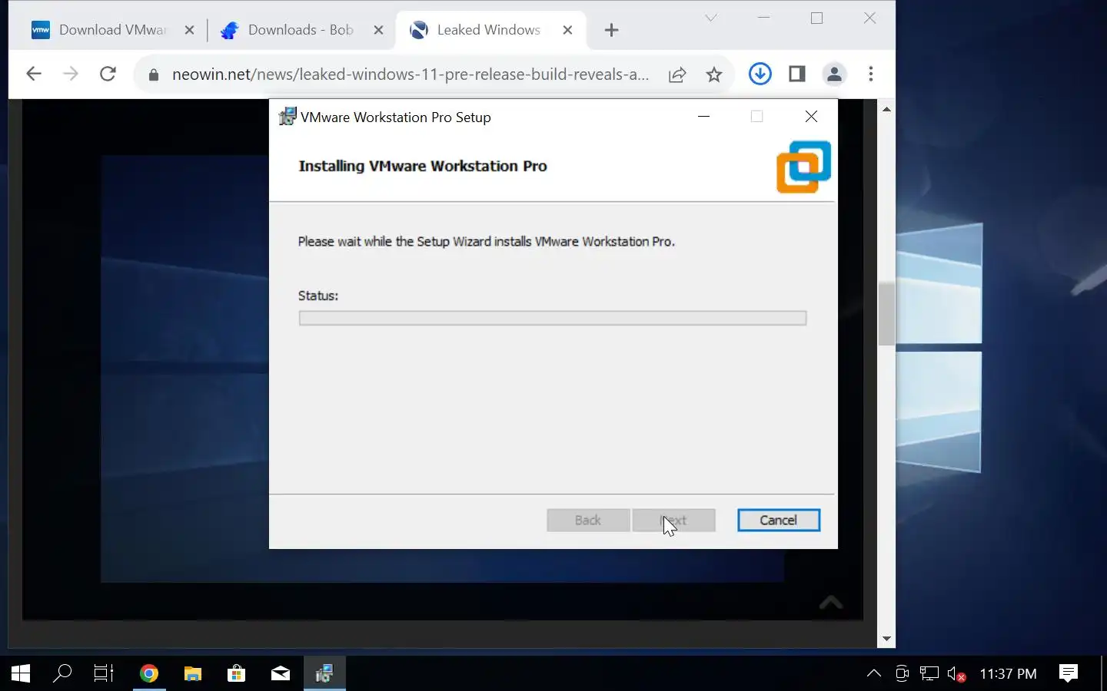The image size is (1107, 691).
Task: Open a new Chrome tab
Action: (611, 30)
